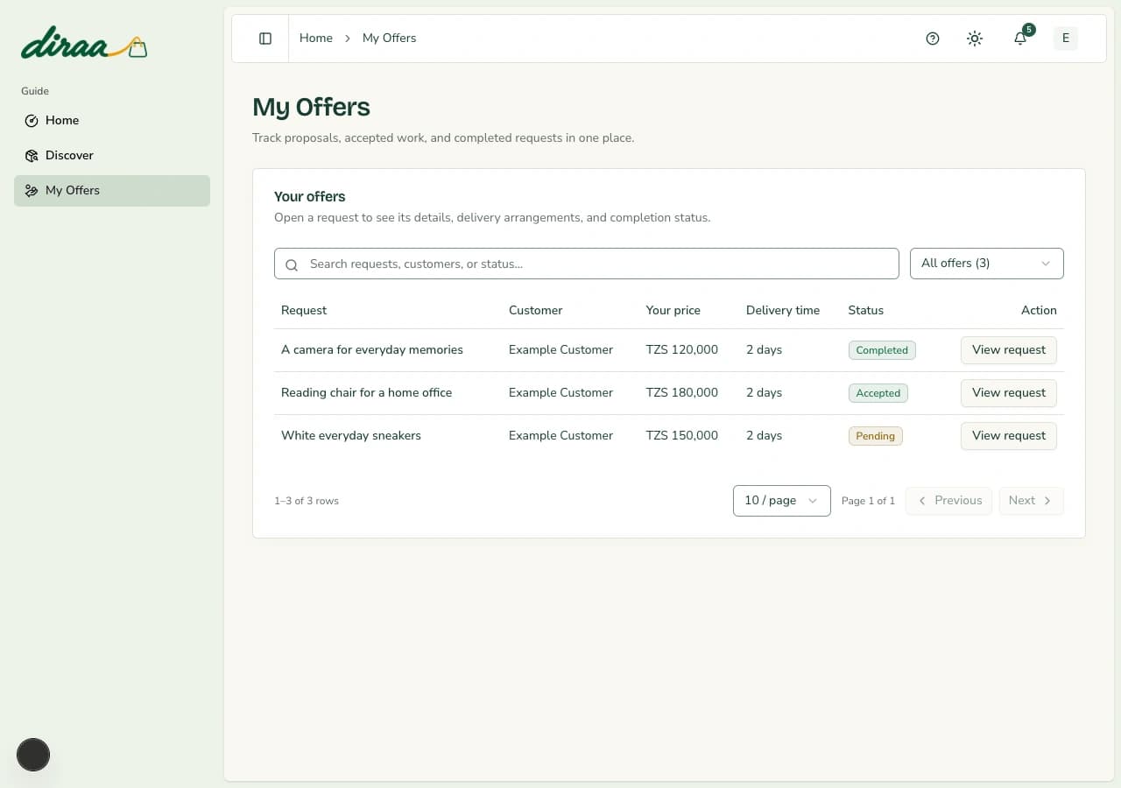Open the user avatar labeled E
The width and height of the screenshot is (1121, 788).
click(x=1066, y=39)
